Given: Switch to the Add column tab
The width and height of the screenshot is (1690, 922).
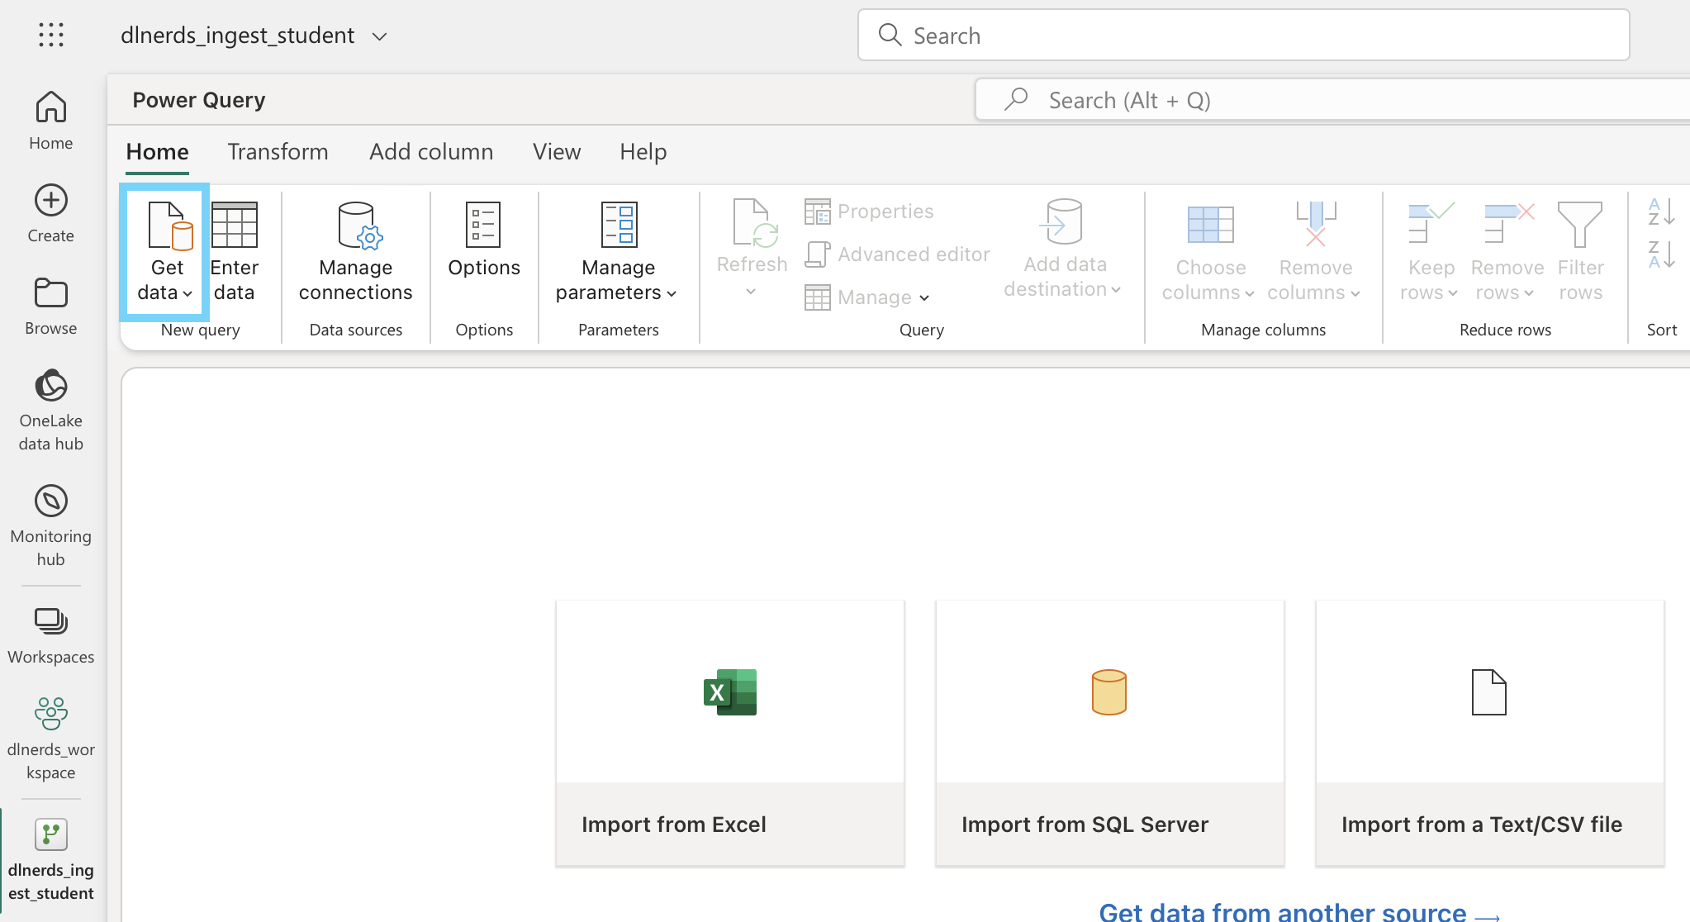Looking at the screenshot, I should tap(431, 152).
